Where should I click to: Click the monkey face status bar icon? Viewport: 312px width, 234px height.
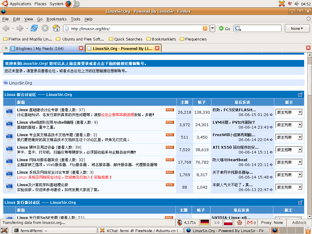click(x=239, y=223)
